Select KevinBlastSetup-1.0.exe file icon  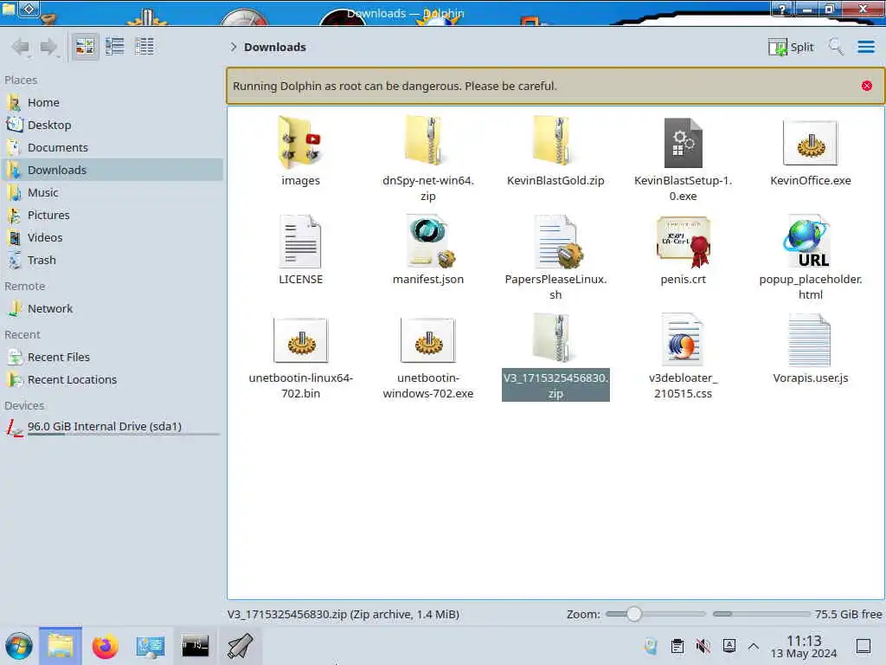point(683,142)
